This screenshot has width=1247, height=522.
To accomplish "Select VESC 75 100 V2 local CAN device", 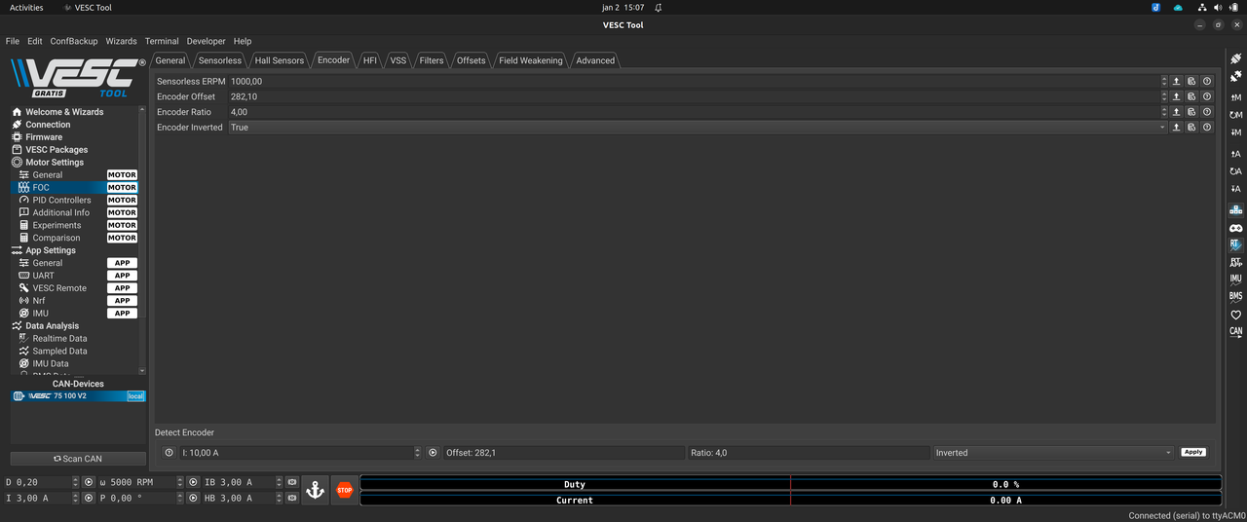I will click(x=77, y=396).
